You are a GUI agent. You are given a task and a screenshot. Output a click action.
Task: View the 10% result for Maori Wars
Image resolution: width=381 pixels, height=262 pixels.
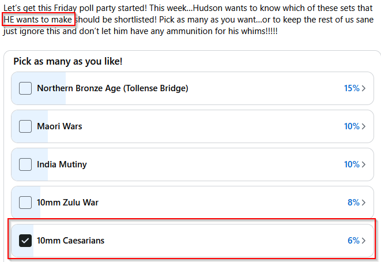pyautogui.click(x=351, y=126)
